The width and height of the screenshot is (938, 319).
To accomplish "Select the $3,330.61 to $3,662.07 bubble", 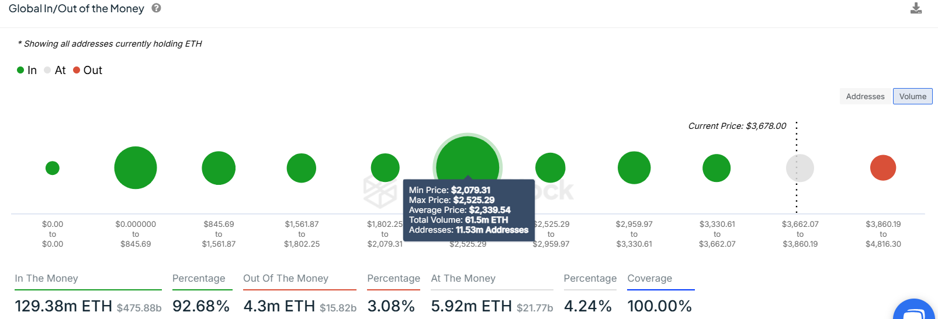I will (717, 168).
